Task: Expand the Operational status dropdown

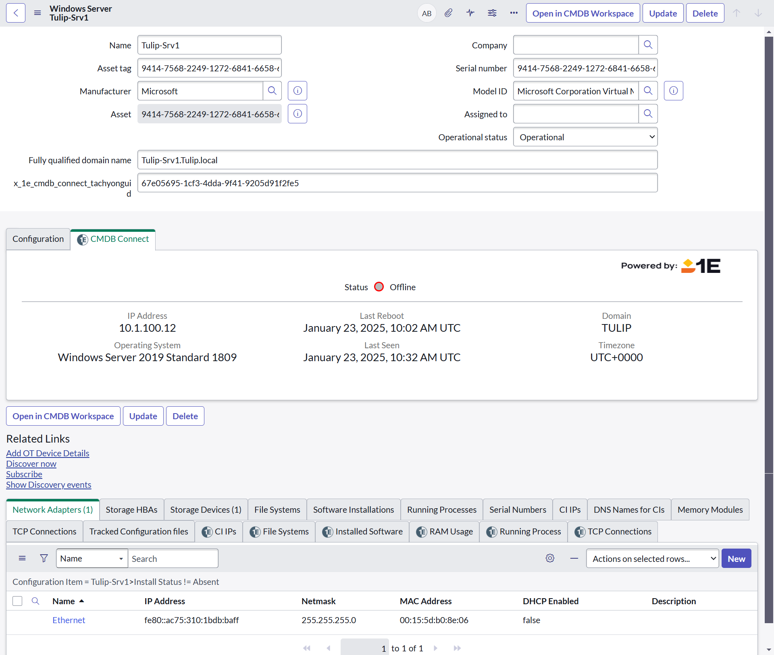Action: (x=585, y=137)
